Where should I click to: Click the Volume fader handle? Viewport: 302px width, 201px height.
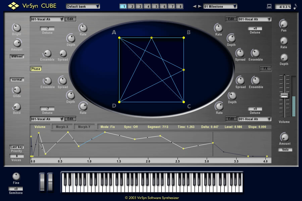pyautogui.click(x=284, y=95)
